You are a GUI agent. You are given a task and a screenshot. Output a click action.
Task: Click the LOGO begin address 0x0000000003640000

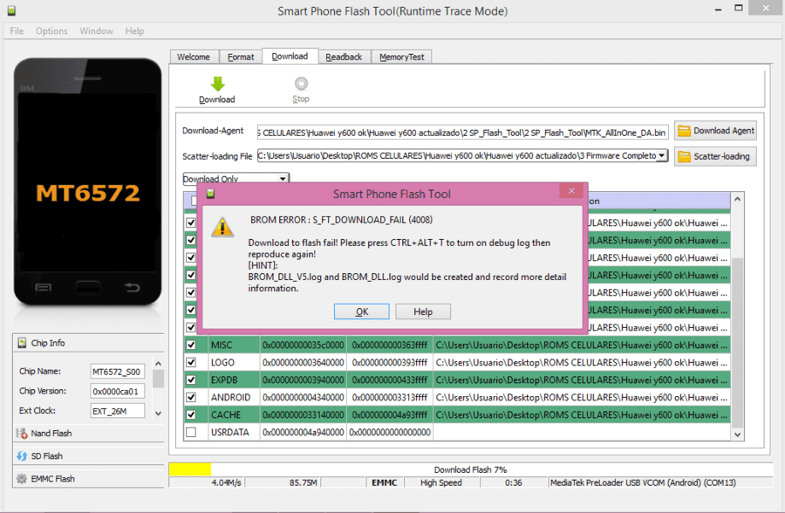pos(303,362)
